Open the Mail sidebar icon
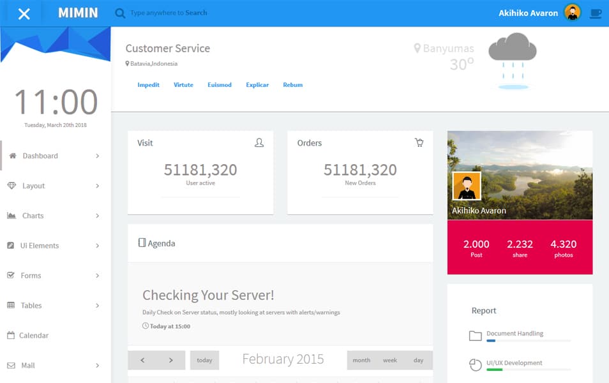609x383 pixels. [11, 364]
